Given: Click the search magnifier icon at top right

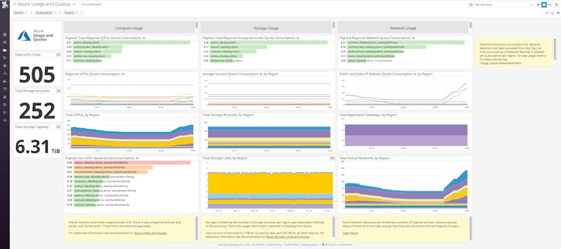Looking at the screenshot, I should [556, 5].
